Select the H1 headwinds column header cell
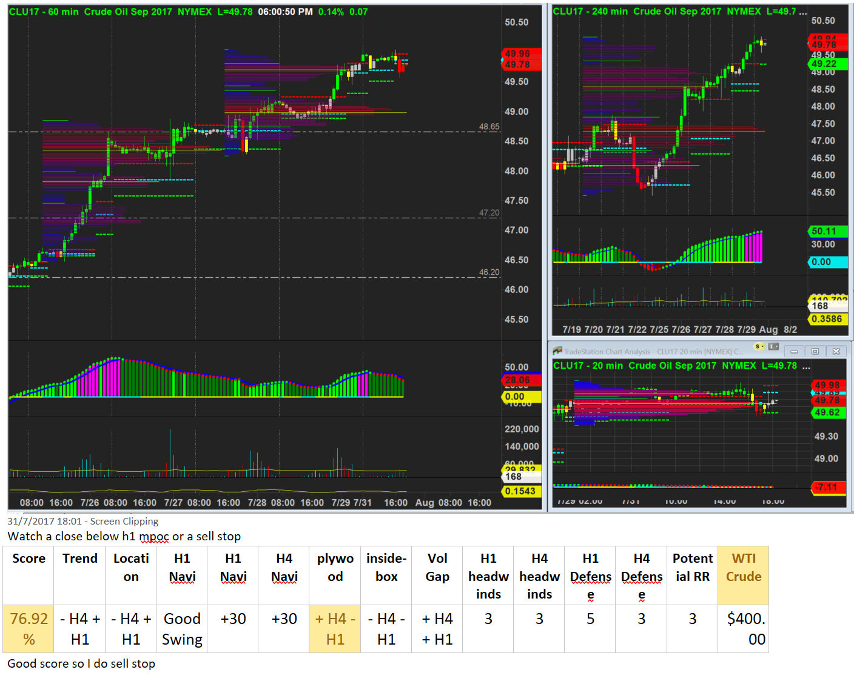The image size is (854, 681). click(x=488, y=575)
